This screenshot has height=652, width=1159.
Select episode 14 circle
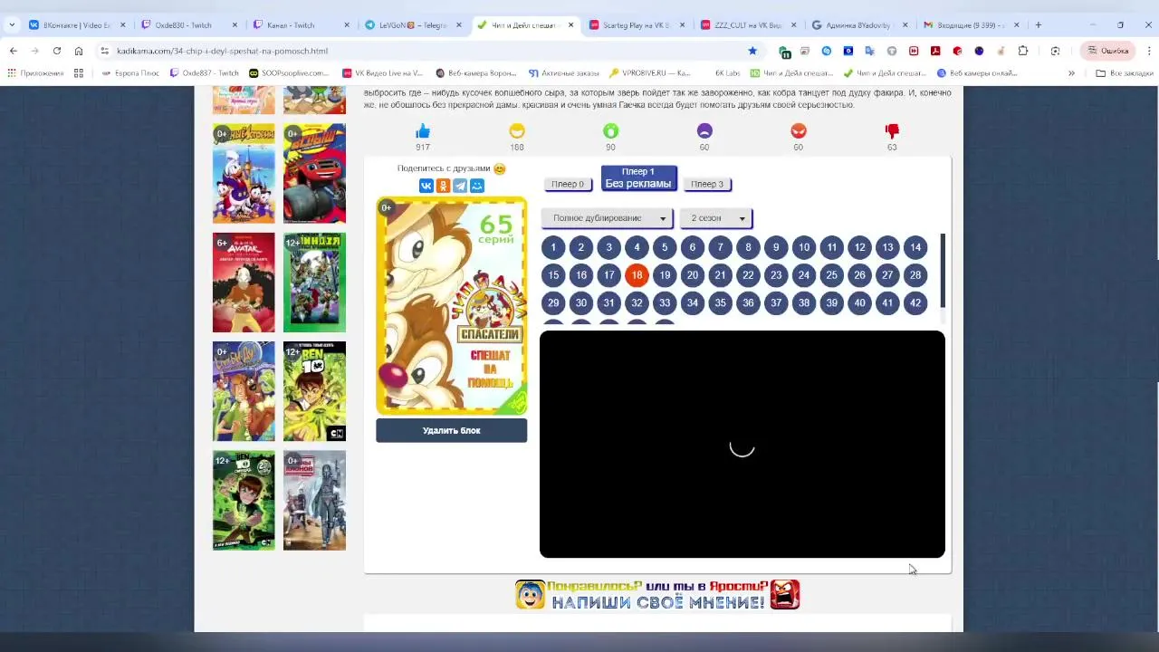pos(915,247)
